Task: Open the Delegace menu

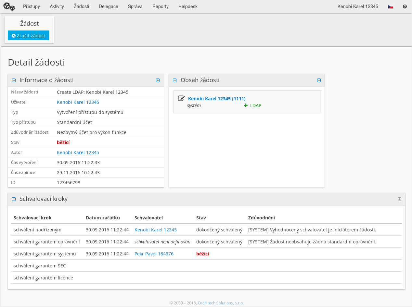Action: click(x=109, y=6)
